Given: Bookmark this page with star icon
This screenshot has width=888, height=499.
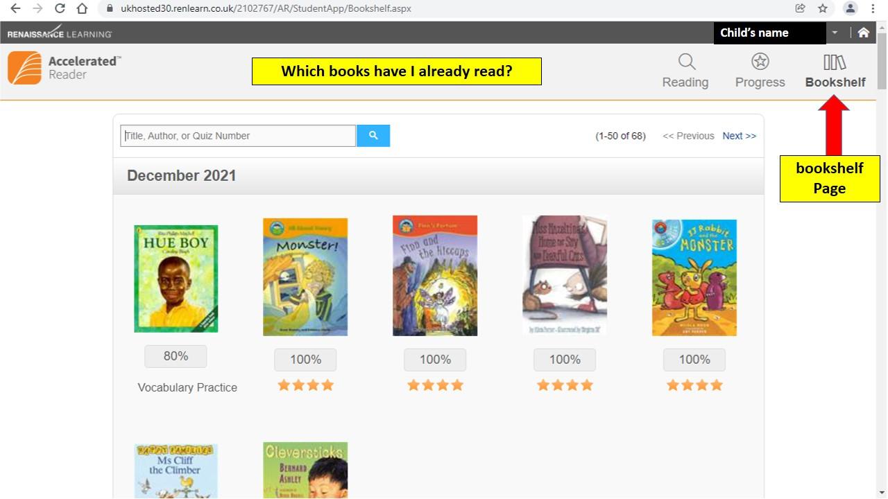Looking at the screenshot, I should click(823, 9).
